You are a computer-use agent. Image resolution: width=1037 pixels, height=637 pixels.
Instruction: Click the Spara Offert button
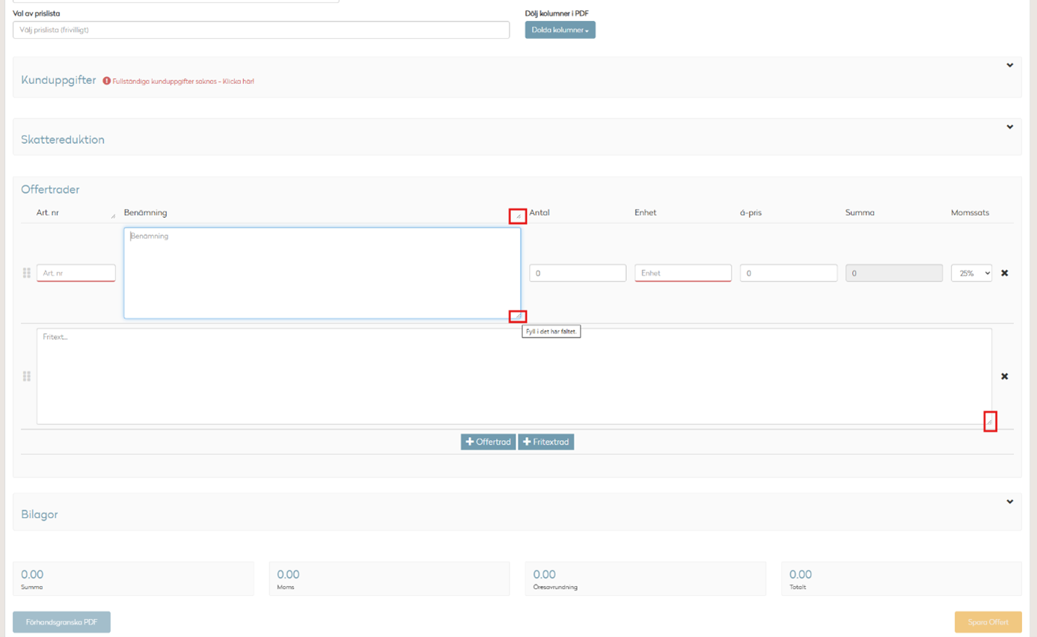[988, 622]
